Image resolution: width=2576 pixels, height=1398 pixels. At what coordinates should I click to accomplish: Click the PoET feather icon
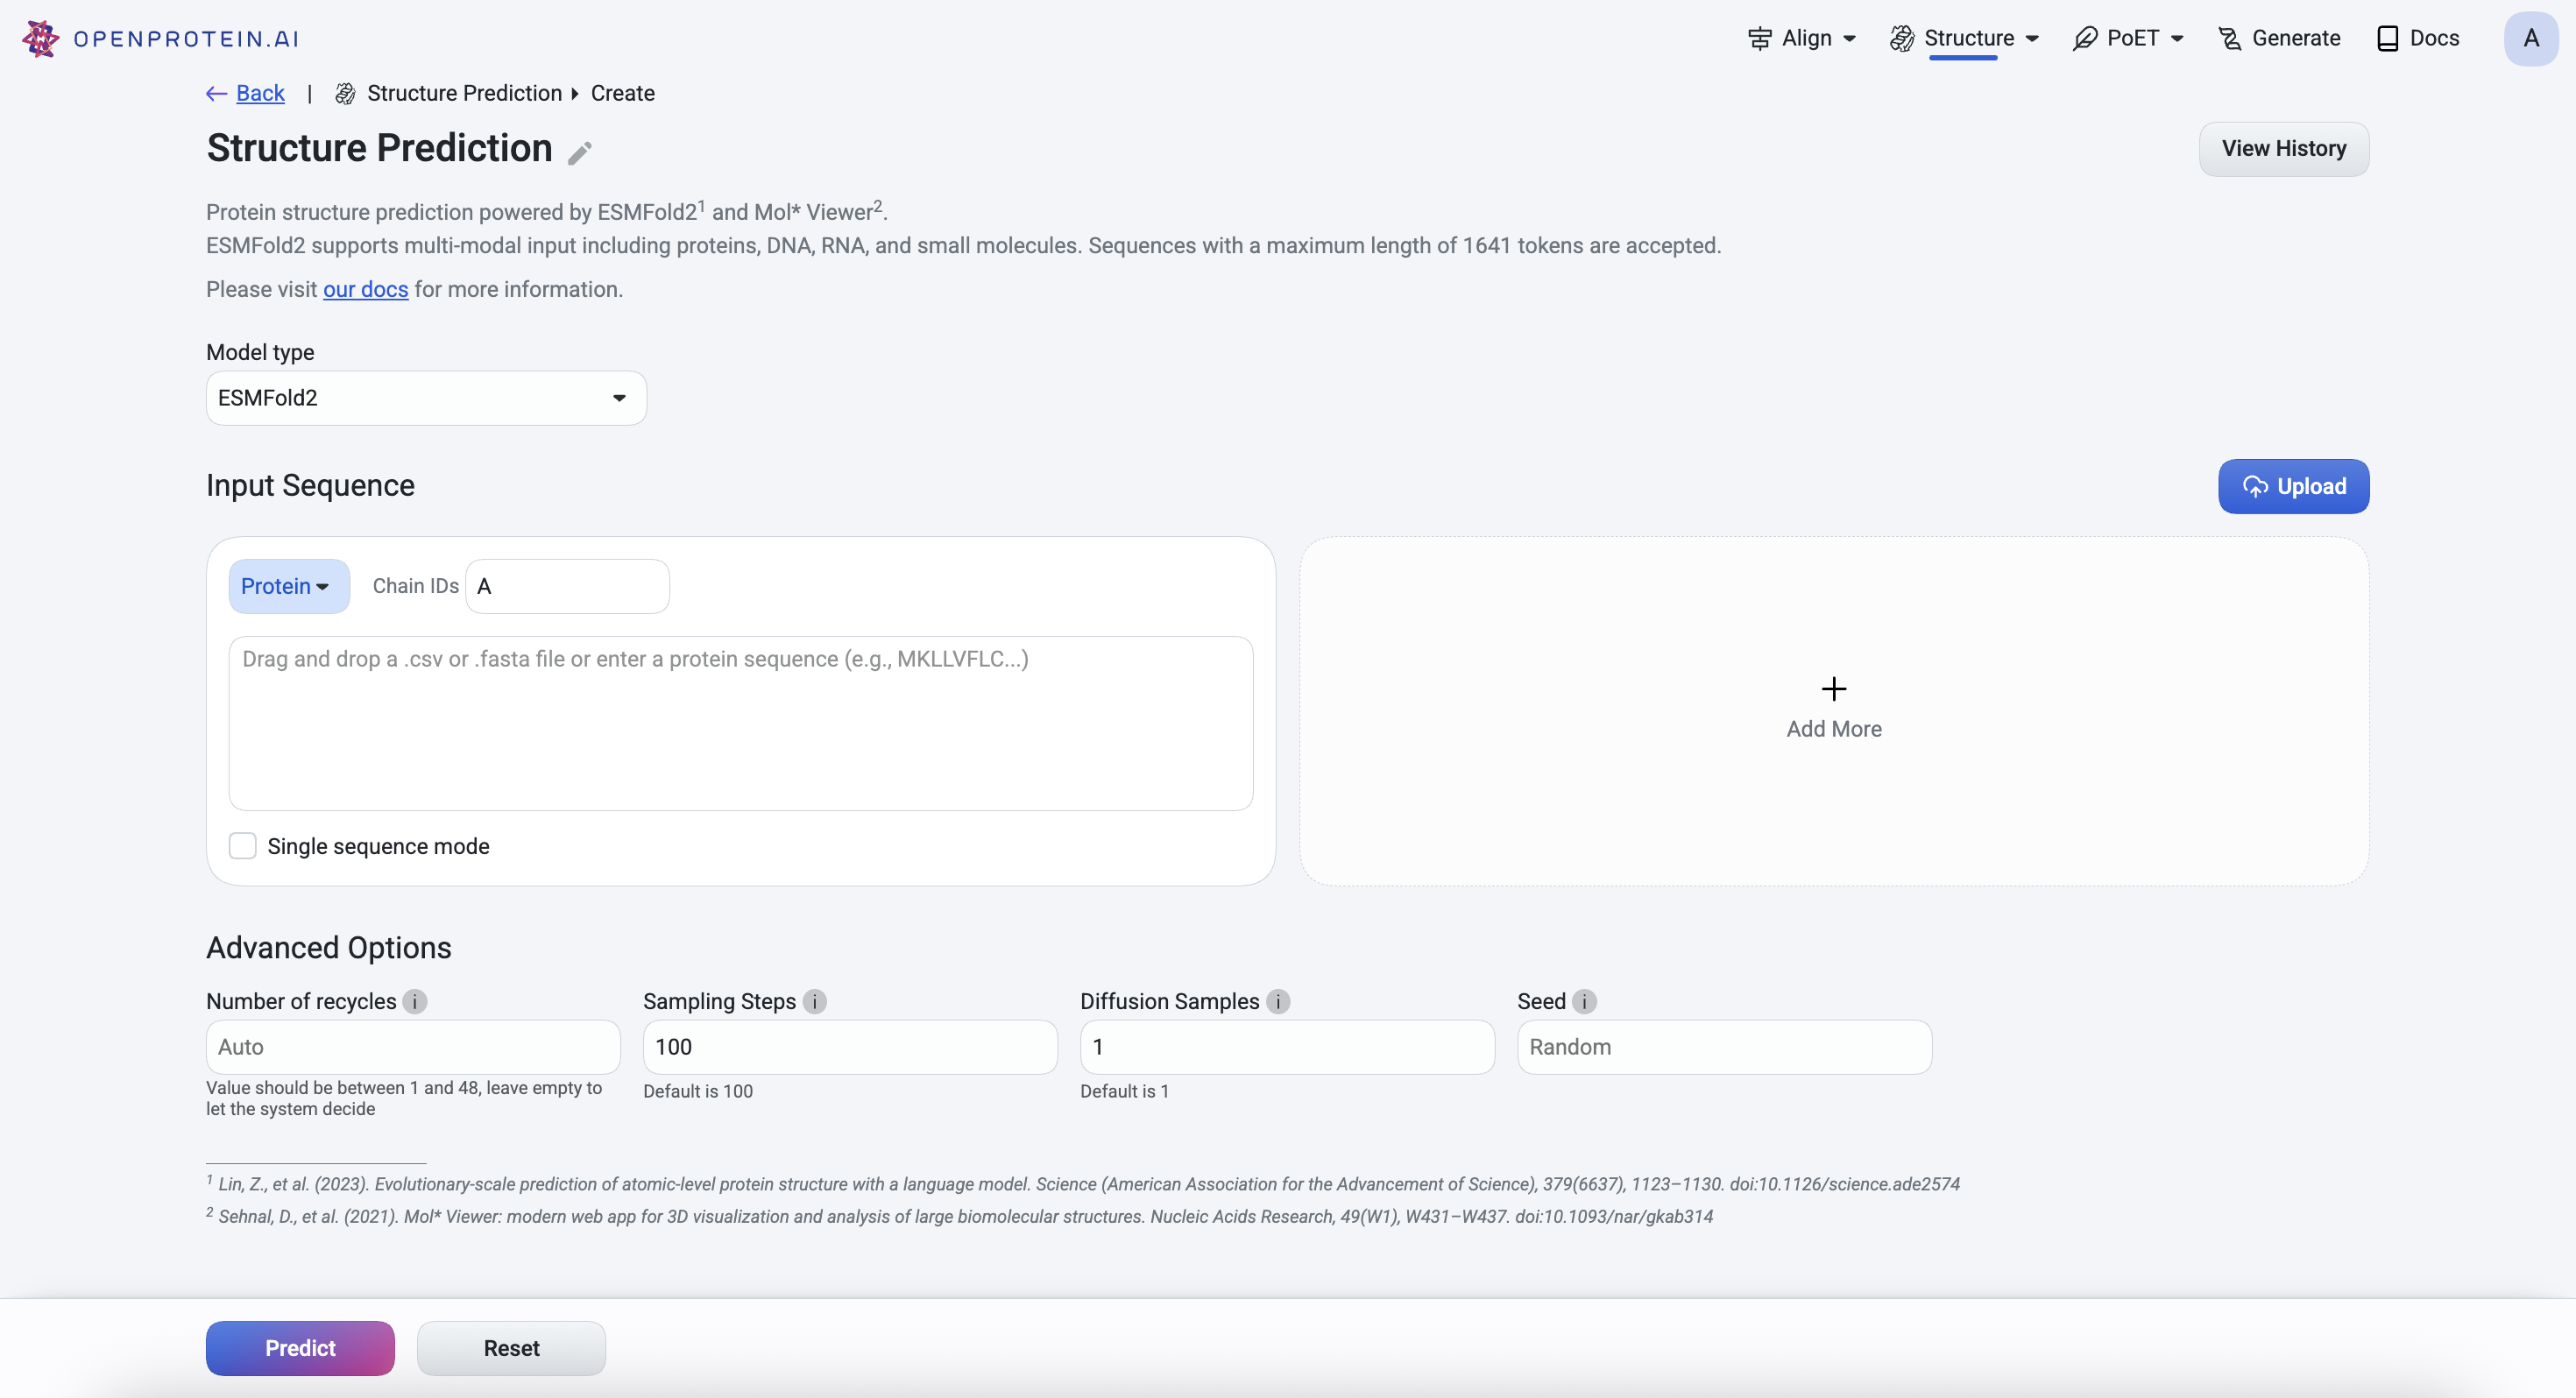click(x=2085, y=38)
